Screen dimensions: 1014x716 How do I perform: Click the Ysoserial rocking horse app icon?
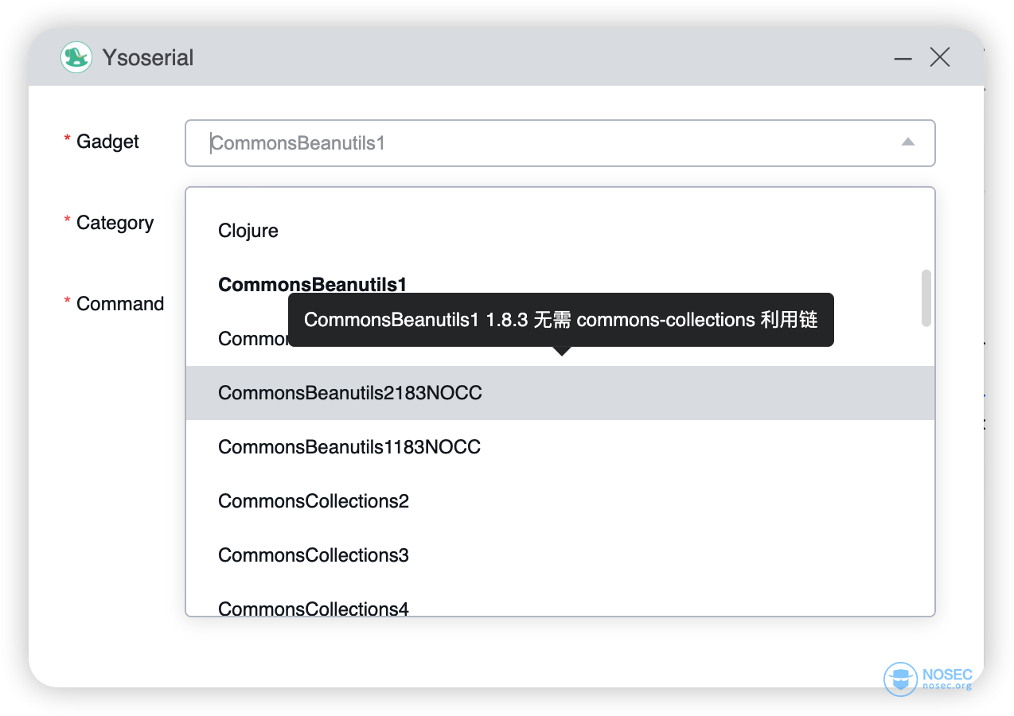coord(76,57)
